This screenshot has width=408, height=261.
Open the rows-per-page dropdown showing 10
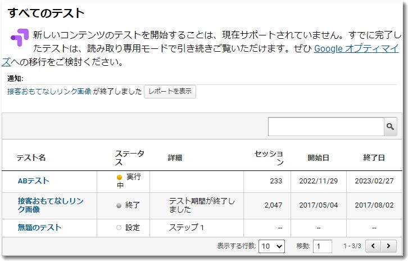(x=271, y=246)
